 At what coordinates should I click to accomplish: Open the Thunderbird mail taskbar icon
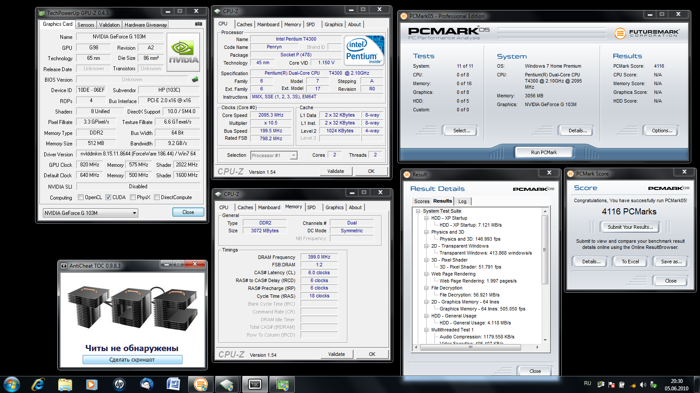click(x=146, y=384)
